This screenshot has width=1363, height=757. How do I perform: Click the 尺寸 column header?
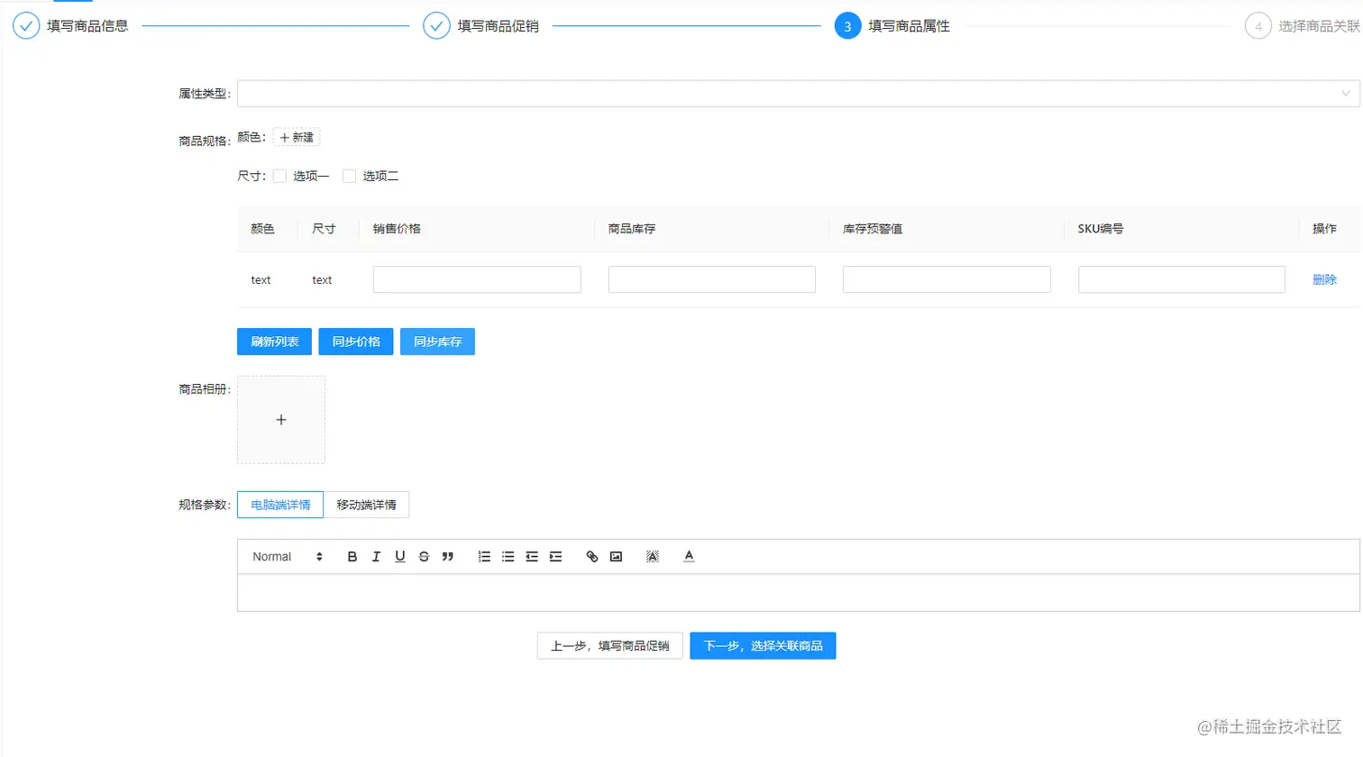pos(324,229)
